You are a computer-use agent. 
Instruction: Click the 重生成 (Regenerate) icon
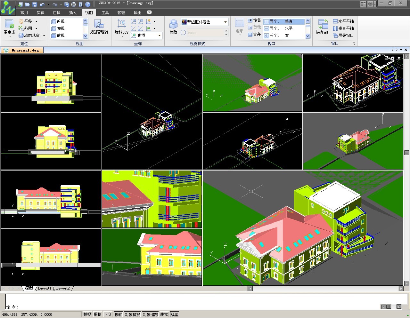(9, 24)
